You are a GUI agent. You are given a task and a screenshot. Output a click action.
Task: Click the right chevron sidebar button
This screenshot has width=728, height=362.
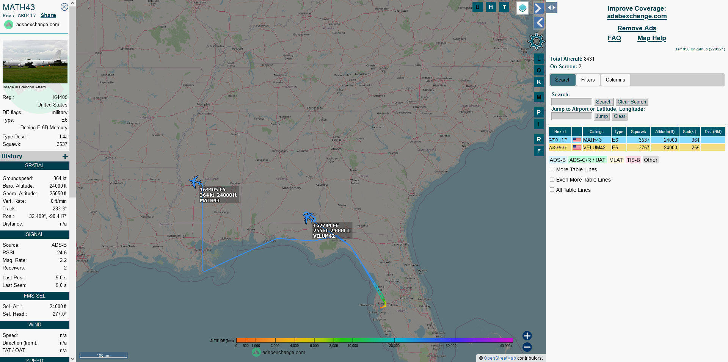[x=538, y=8]
